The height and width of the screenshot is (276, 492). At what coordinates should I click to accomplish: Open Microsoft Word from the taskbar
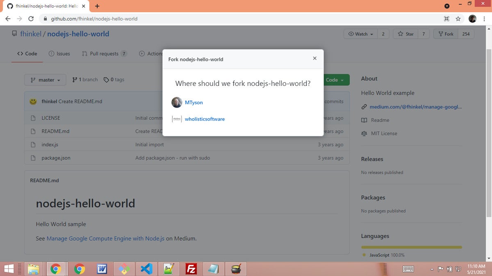click(x=102, y=269)
